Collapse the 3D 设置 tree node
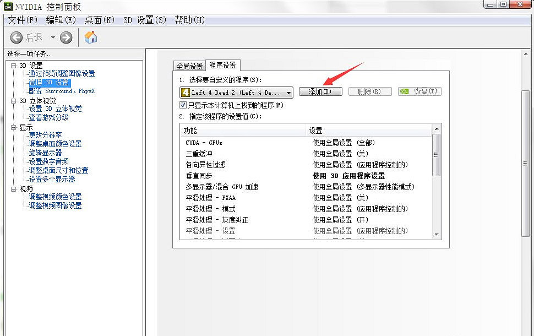The width and height of the screenshot is (534, 336). [x=14, y=66]
